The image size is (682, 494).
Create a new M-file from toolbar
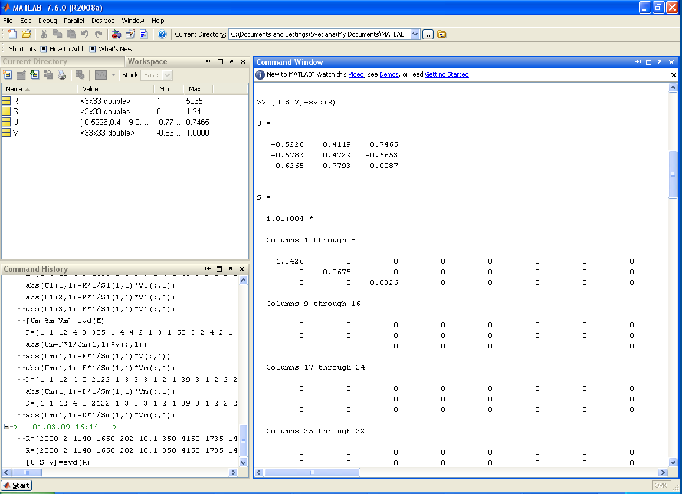[12, 34]
